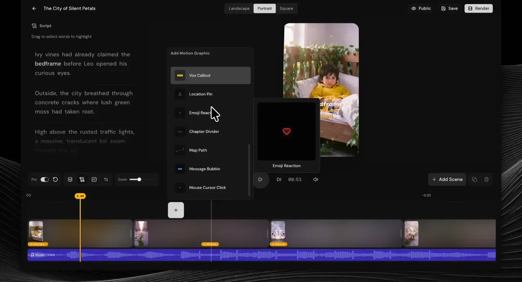This screenshot has width=522, height=282.
Task: Click the reset icon next to Pro toggle
Action: tap(55, 179)
